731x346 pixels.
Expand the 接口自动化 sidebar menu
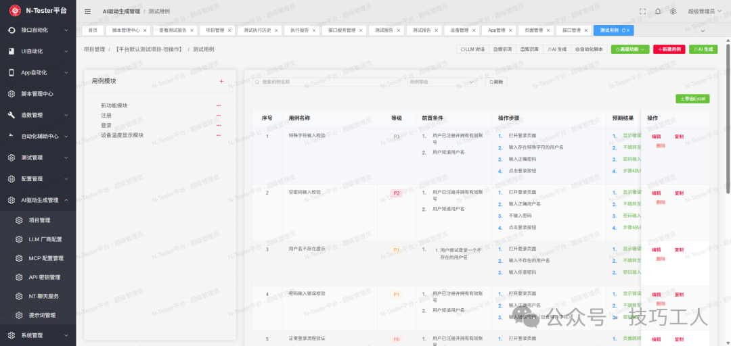point(66,30)
